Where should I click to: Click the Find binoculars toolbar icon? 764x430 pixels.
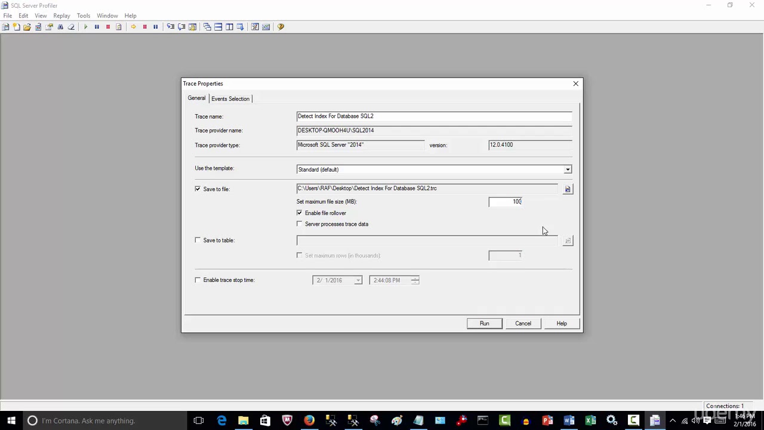(x=60, y=27)
